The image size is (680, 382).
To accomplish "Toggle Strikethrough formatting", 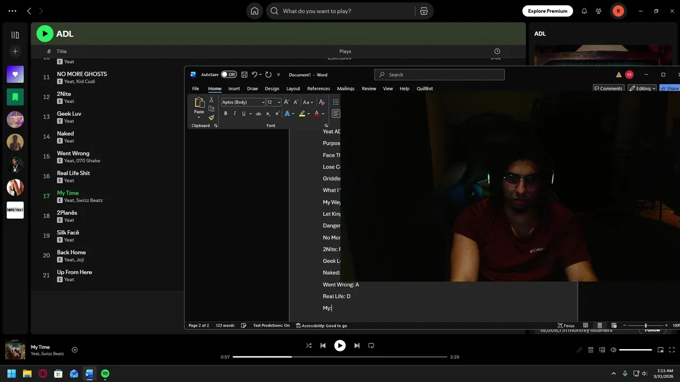I will pos(259,114).
